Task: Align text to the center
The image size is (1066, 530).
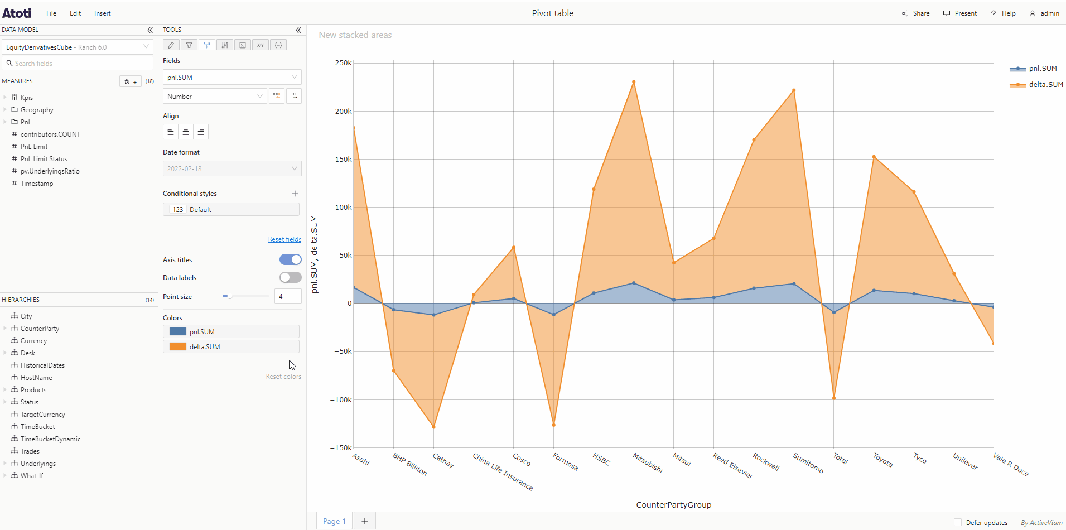Action: 186,132
